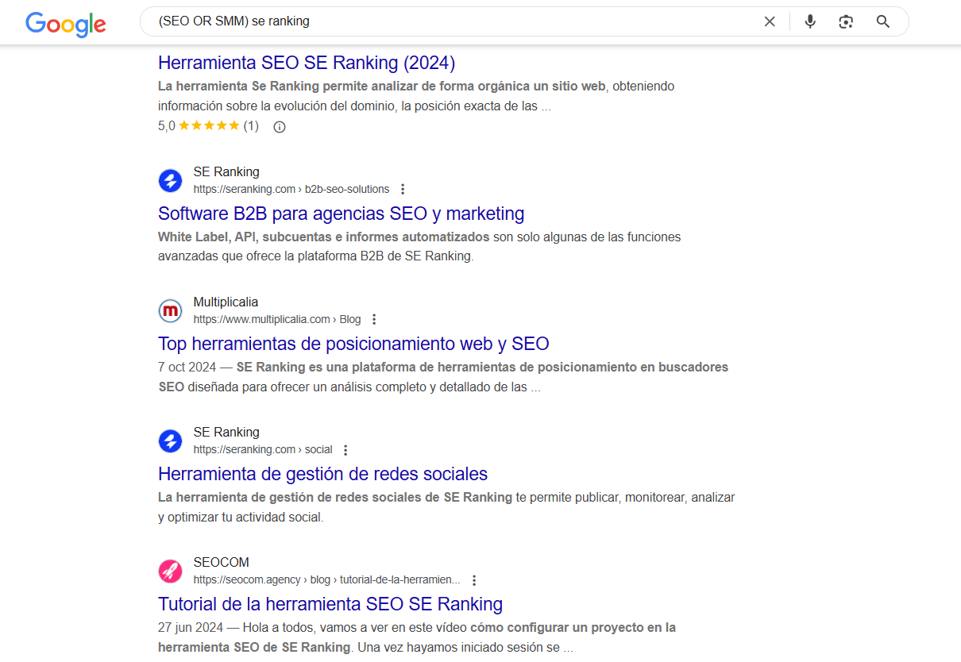This screenshot has width=961, height=662.
Task: Clear the search query with the X
Action: pos(770,21)
